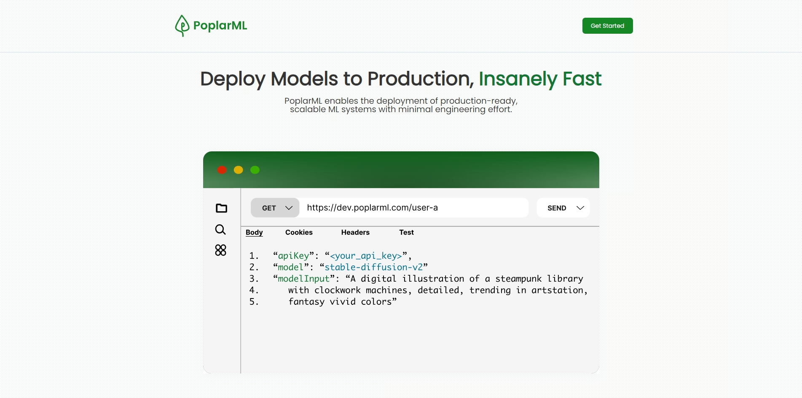Click the stable-diffusion-v2 model value

(x=373, y=267)
